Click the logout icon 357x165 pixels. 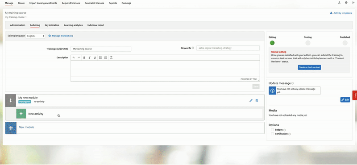(x=353, y=3)
